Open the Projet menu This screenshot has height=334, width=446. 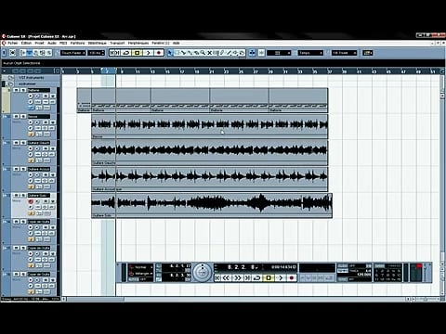[x=39, y=43]
